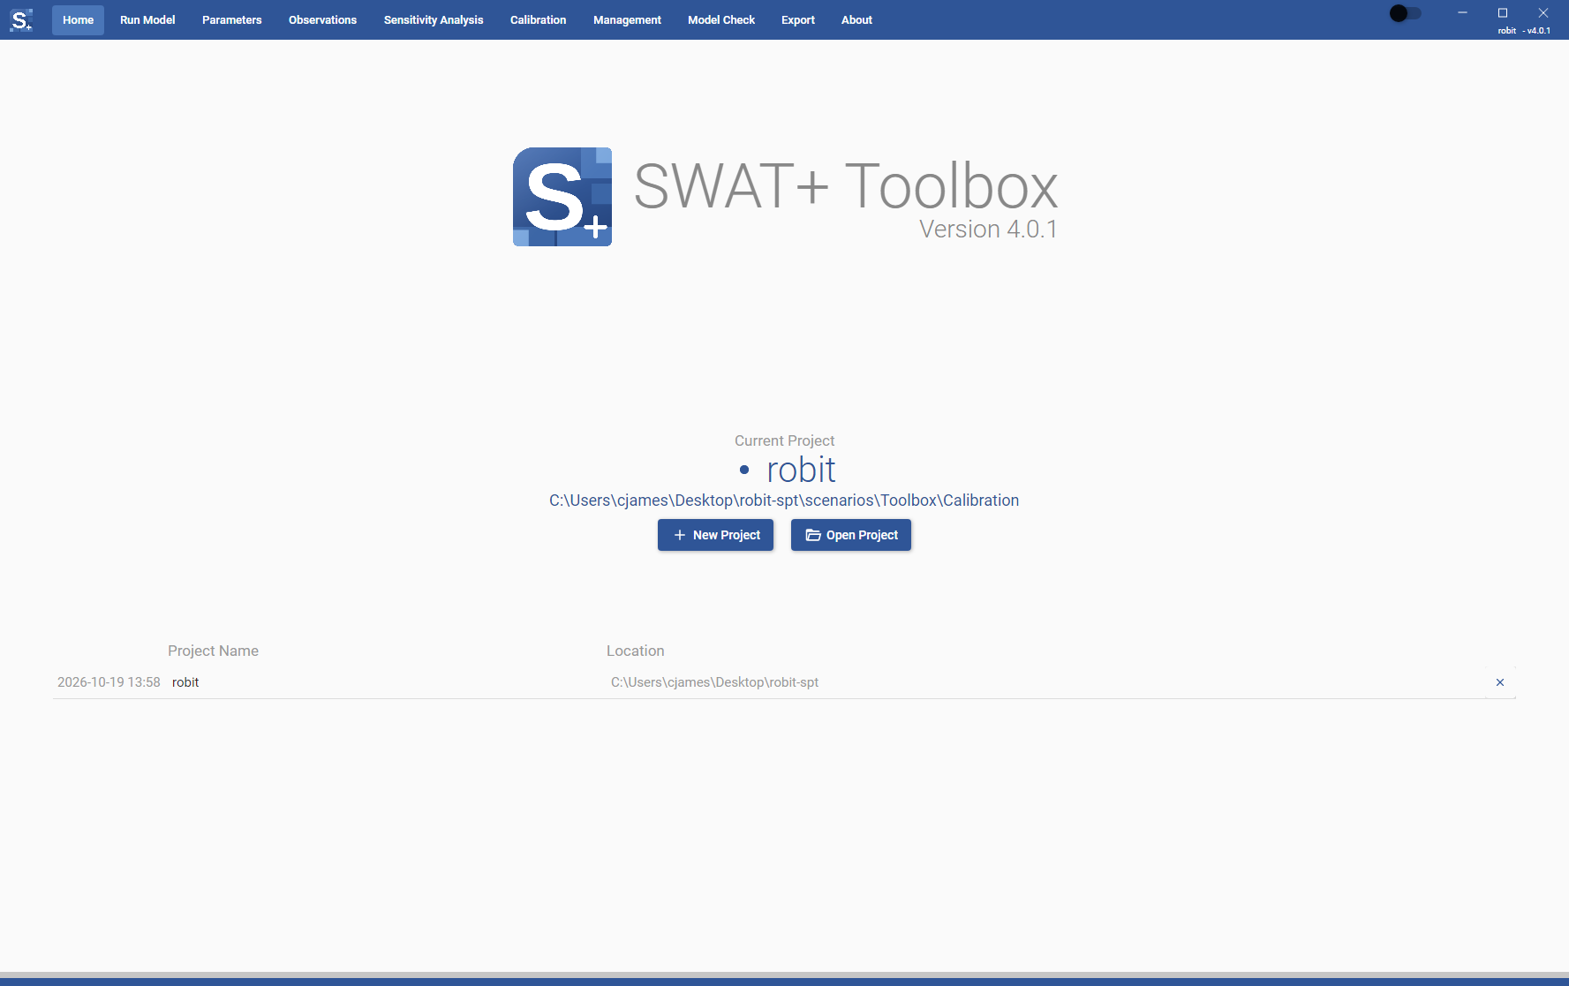Select the robit recent project name

pyautogui.click(x=185, y=682)
